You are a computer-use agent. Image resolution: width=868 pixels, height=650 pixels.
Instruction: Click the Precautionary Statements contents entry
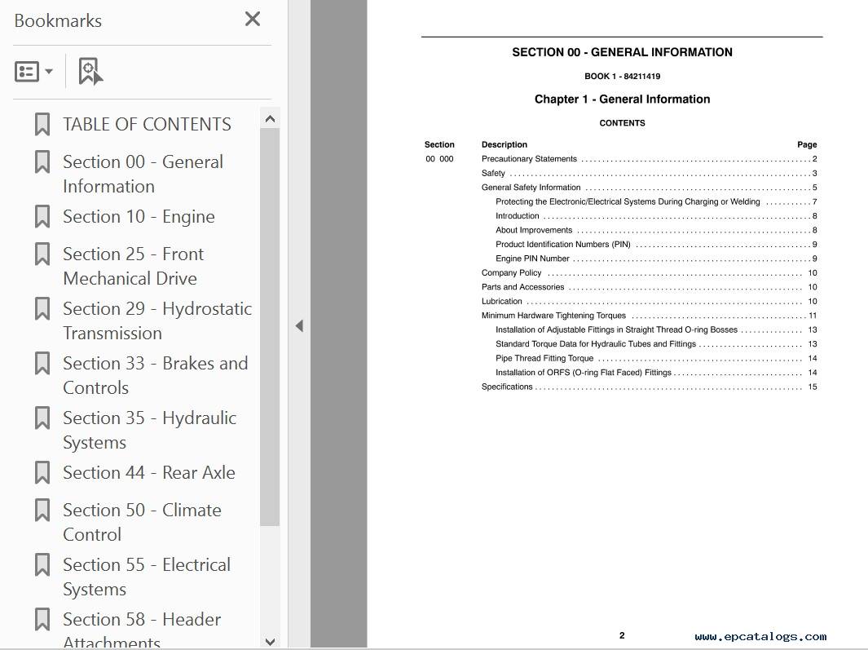(649, 159)
